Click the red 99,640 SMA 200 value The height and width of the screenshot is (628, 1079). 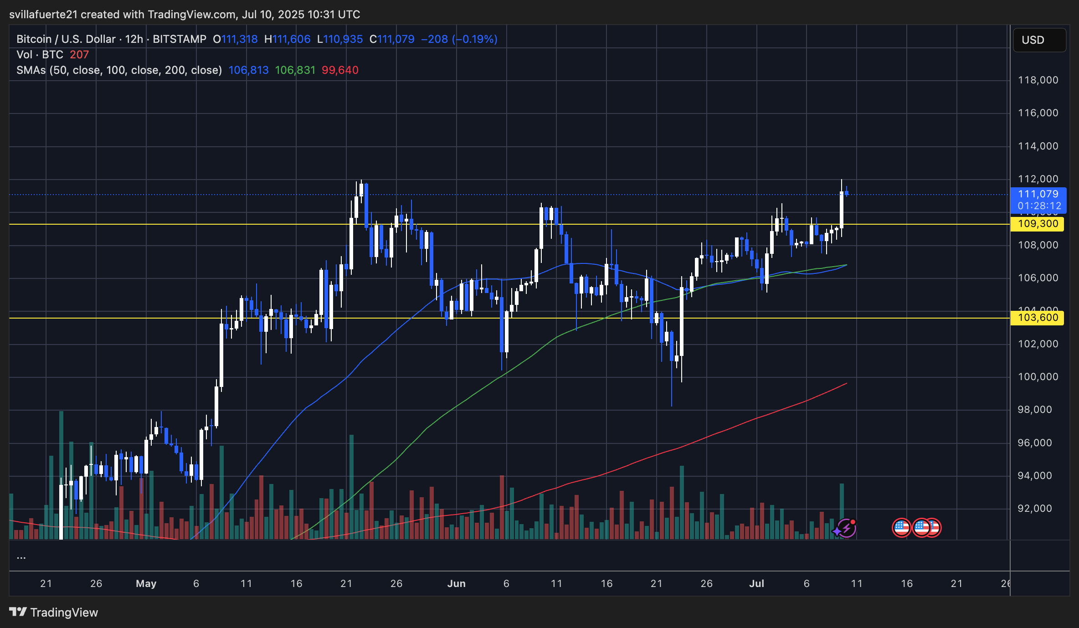point(340,70)
